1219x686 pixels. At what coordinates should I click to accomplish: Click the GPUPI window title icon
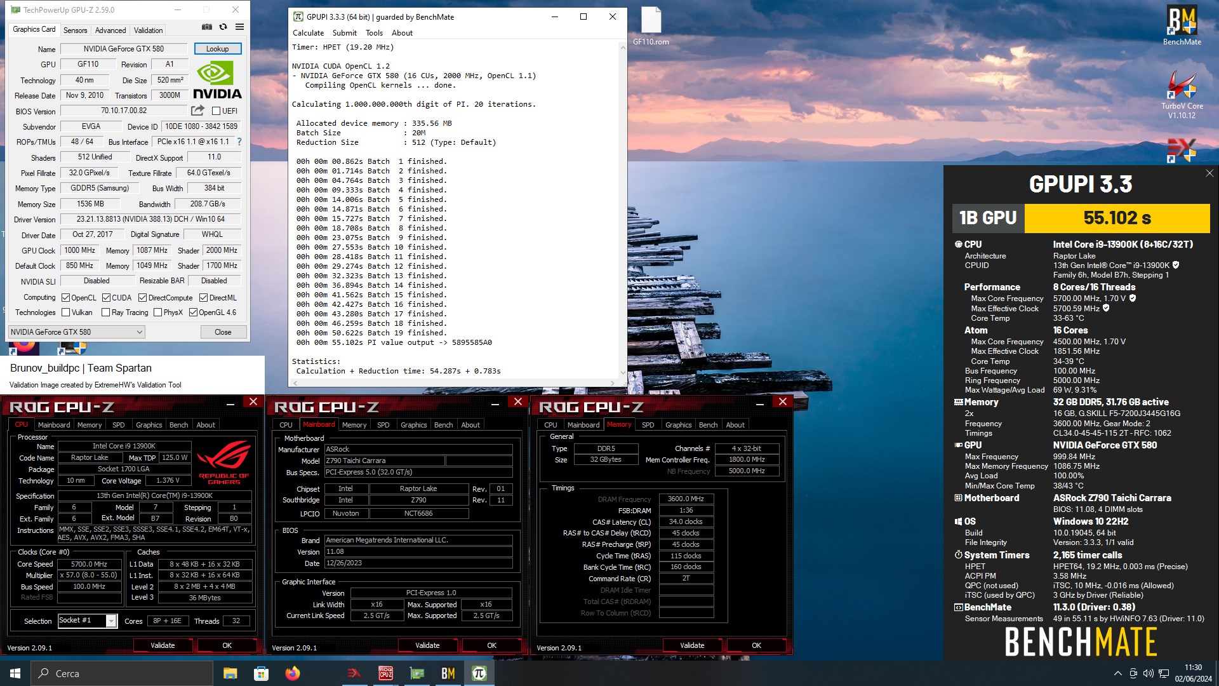(298, 17)
